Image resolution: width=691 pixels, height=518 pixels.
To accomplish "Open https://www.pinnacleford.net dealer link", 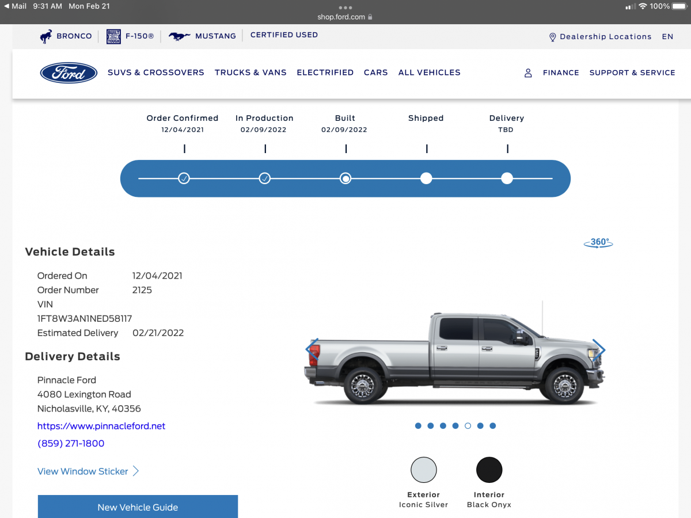I will click(101, 426).
